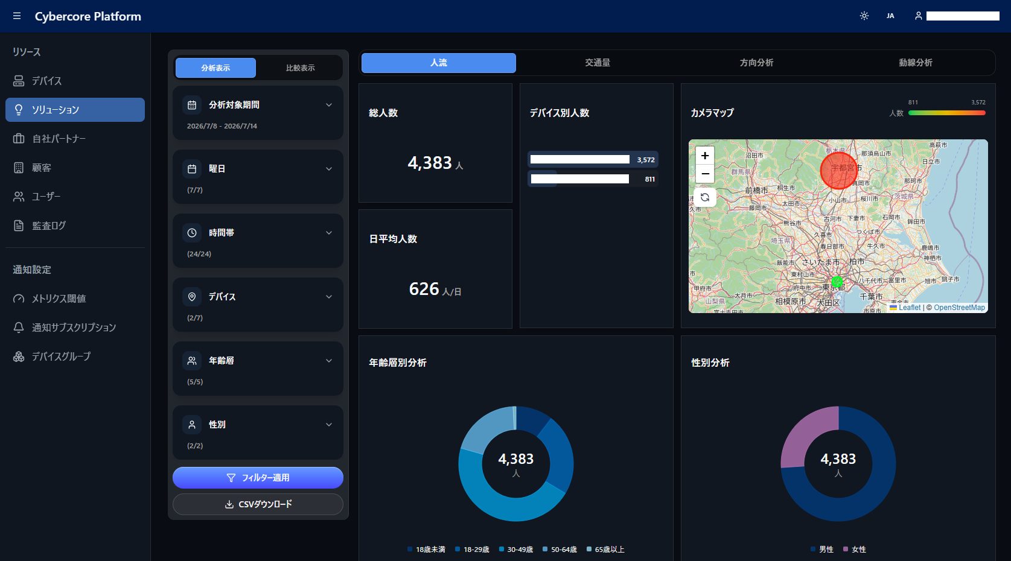Click the 顧客 building icon

[x=19, y=168]
